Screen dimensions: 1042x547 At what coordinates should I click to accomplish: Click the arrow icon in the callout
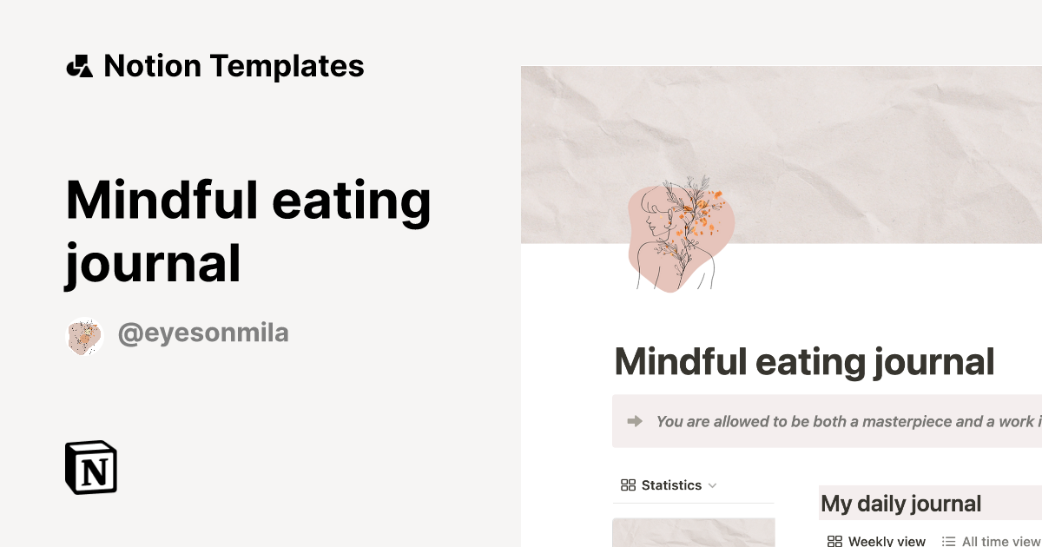tap(635, 421)
